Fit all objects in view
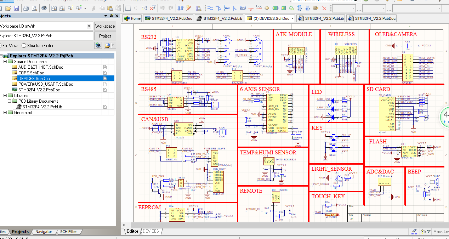The height and width of the screenshot is (239, 449). [x=54, y=8]
